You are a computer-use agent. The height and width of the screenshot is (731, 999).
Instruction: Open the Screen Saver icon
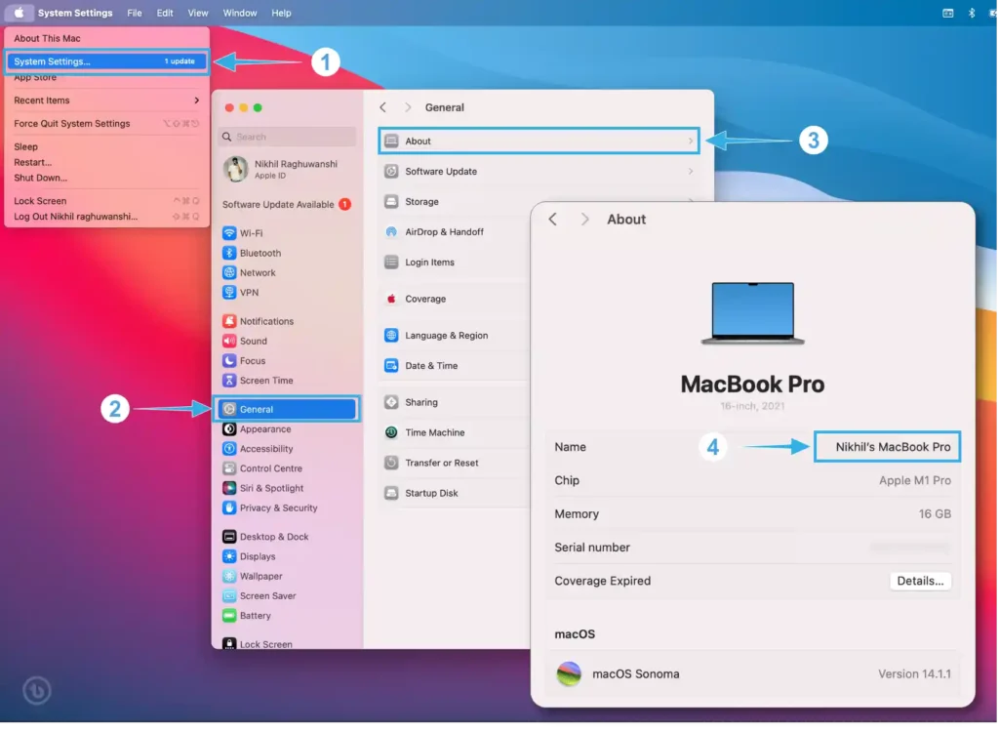(229, 596)
